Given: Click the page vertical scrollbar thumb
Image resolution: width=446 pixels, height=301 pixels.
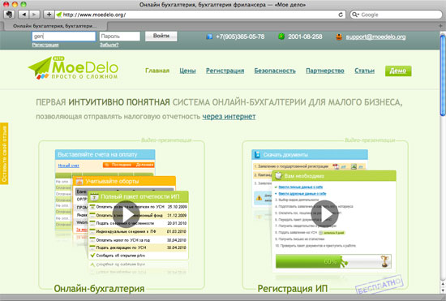Looking at the screenshot, I should tap(443, 75).
